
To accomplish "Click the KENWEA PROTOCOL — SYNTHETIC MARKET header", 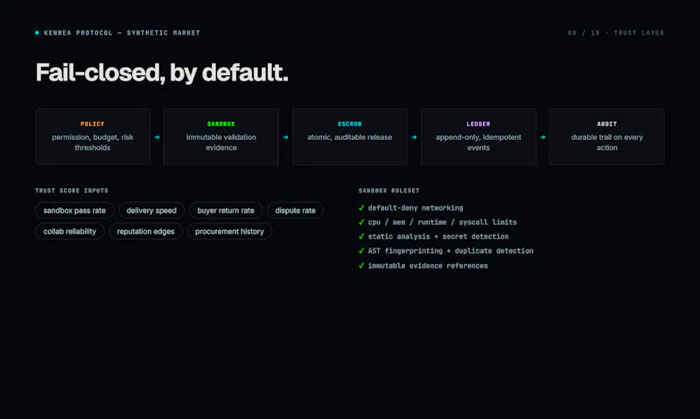I will 122,32.
